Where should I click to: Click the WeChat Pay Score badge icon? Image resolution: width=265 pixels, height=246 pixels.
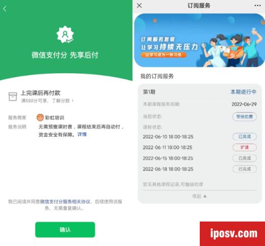(x=65, y=35)
